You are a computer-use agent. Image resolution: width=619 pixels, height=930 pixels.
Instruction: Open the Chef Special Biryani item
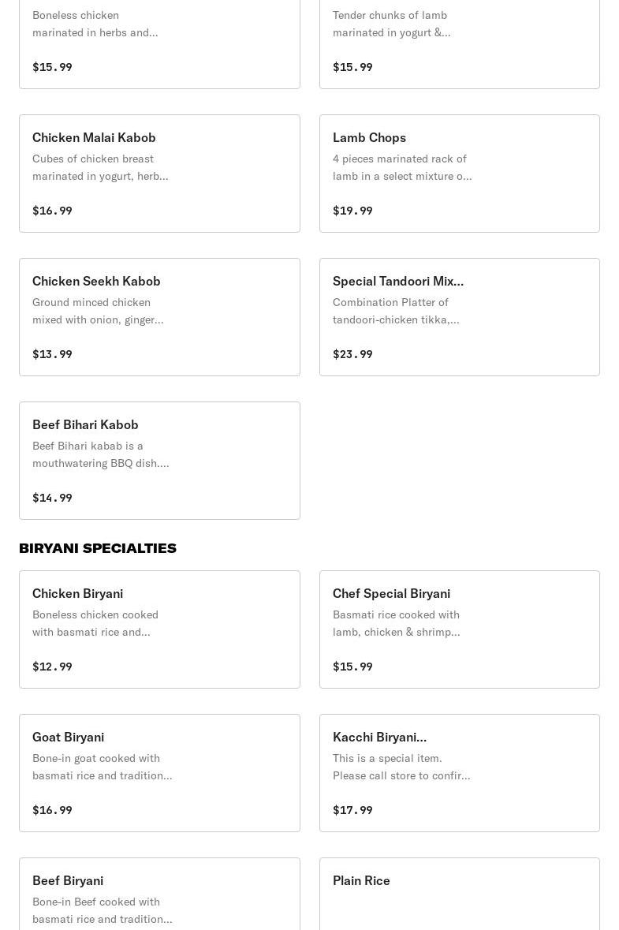(x=459, y=629)
